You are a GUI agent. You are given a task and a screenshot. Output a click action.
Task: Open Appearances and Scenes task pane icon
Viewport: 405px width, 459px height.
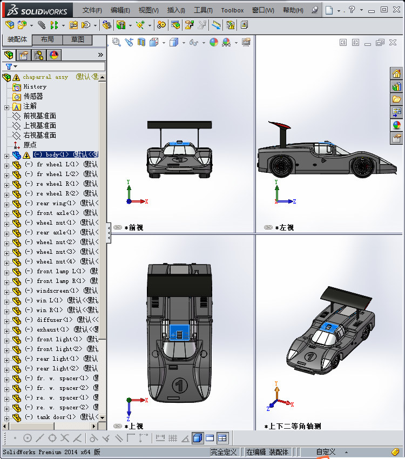(397, 125)
